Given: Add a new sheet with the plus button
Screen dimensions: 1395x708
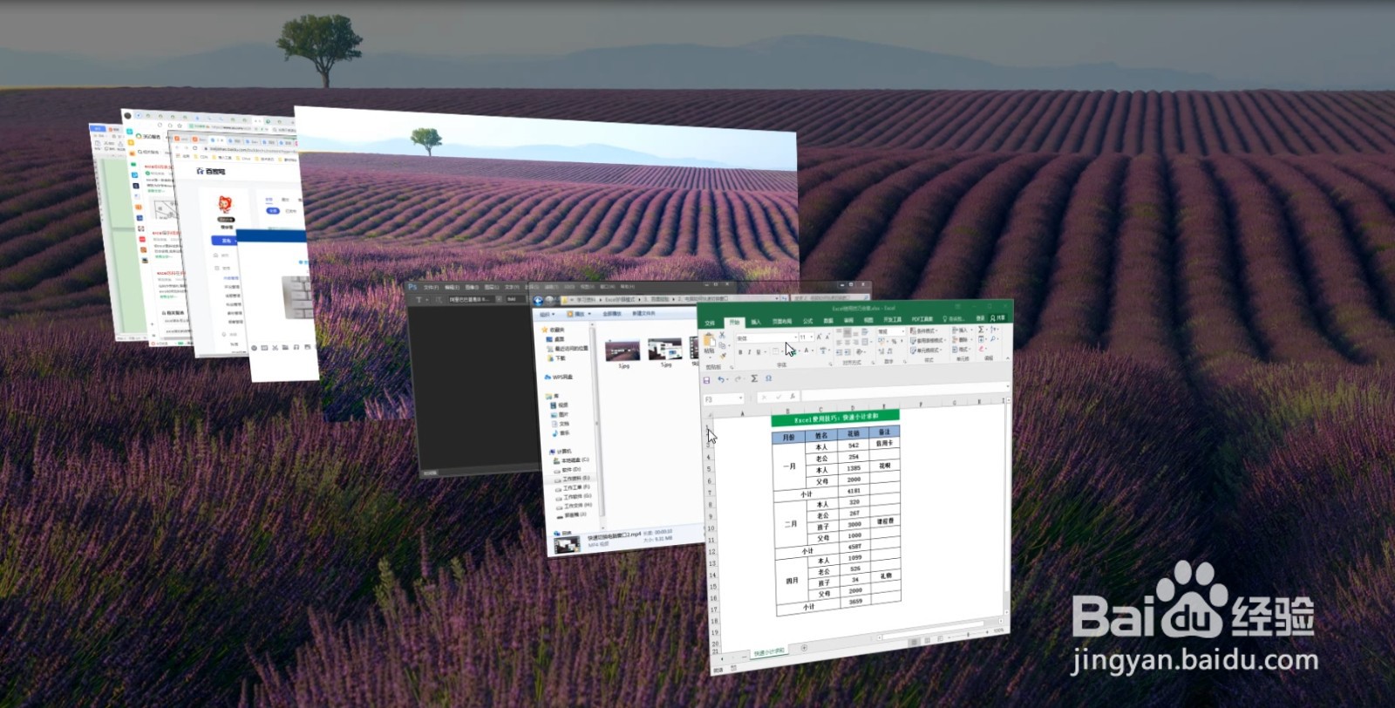Looking at the screenshot, I should pyautogui.click(x=804, y=648).
